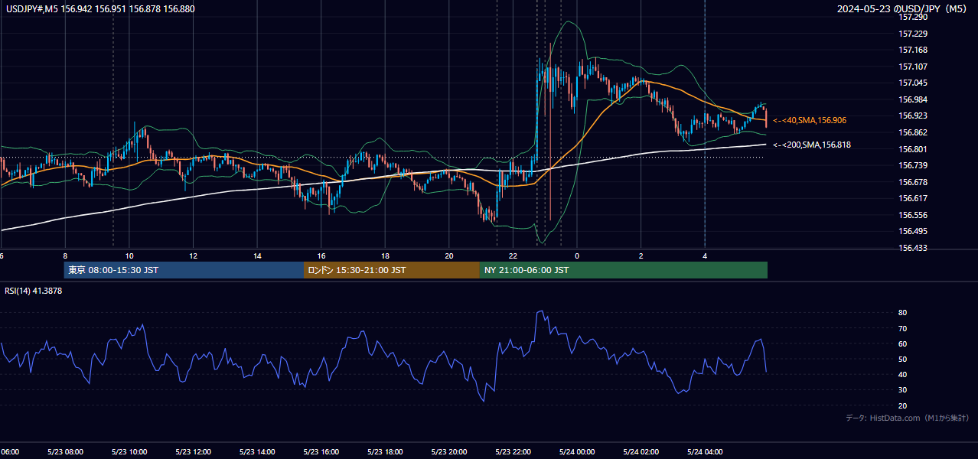Click price axis value 156.801
This screenshot has height=459, width=978.
tap(912, 149)
